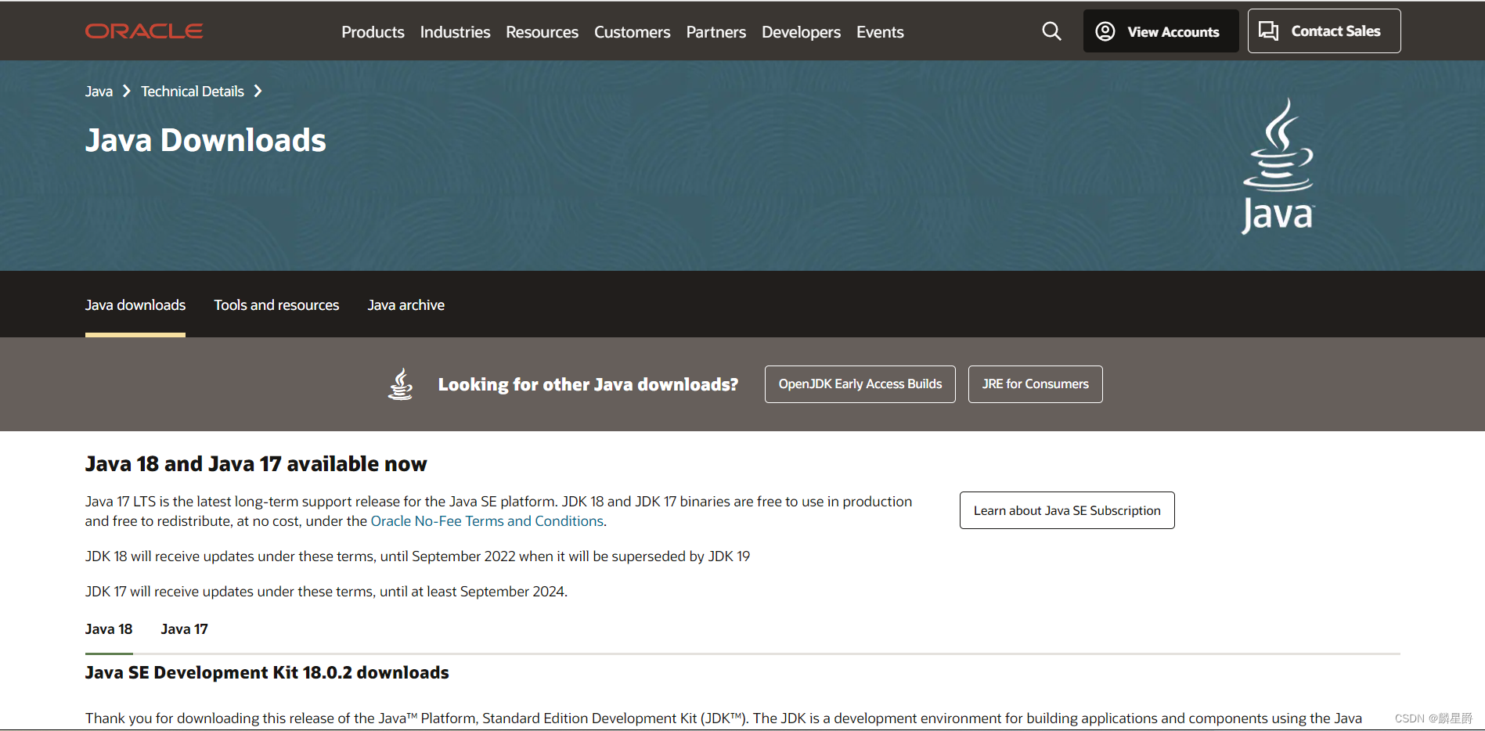Open the search magnifier icon
The width and height of the screenshot is (1485, 731).
[1051, 31]
